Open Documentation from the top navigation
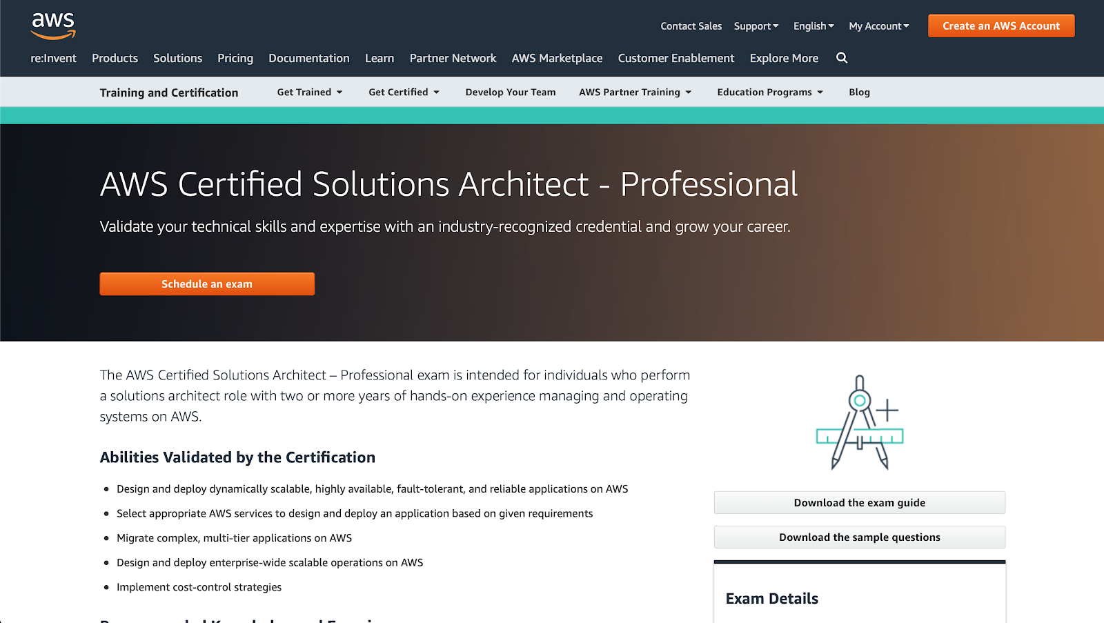The height and width of the screenshot is (623, 1104). pyautogui.click(x=309, y=59)
